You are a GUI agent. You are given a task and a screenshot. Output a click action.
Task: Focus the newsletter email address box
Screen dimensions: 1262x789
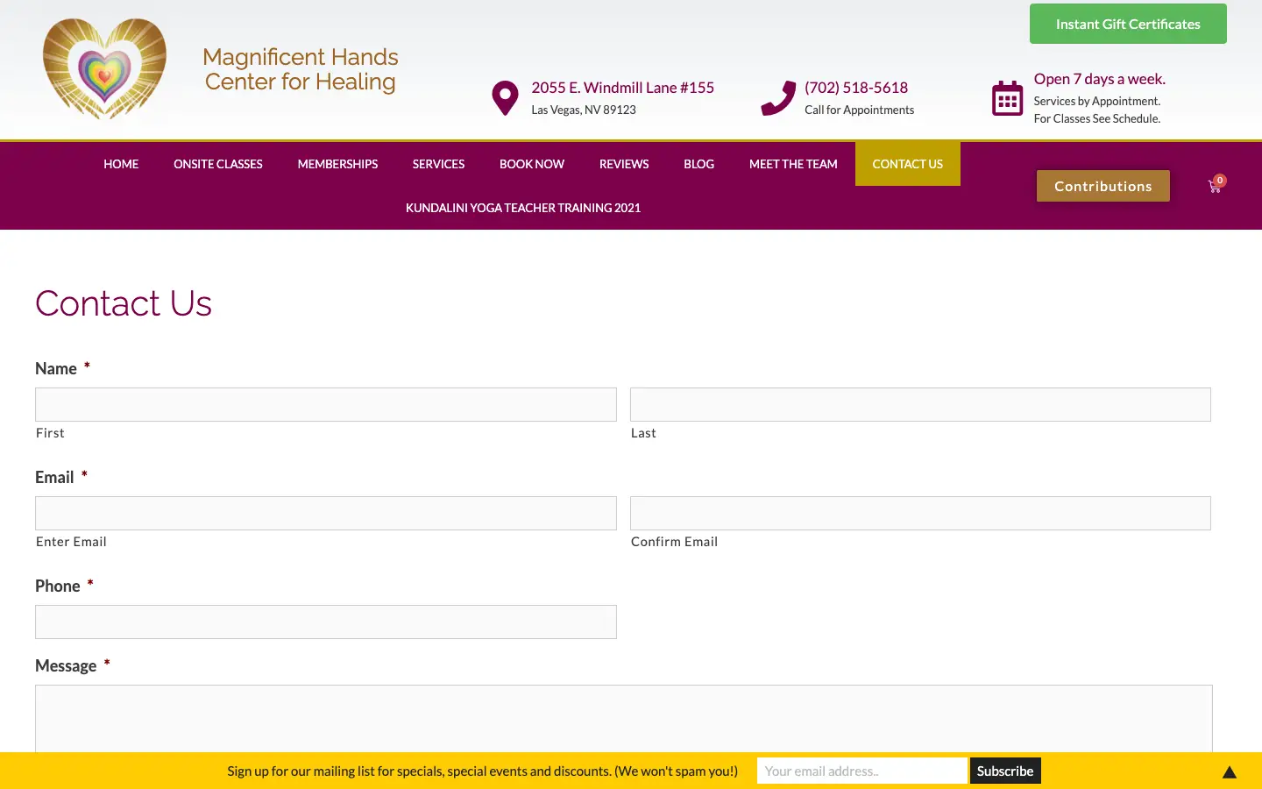(861, 771)
